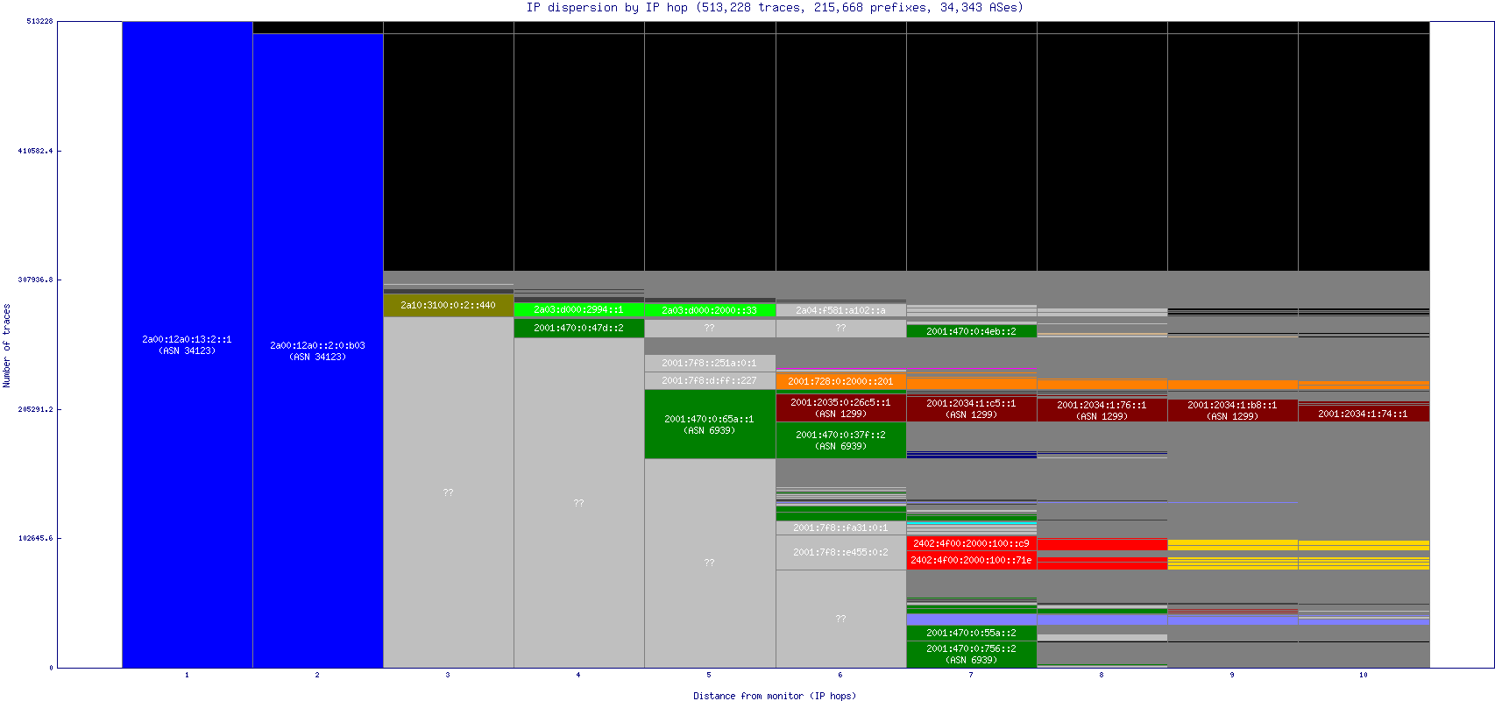Select the red 2402:4f00:2000:100::71e segment
This screenshot has height=701, width=1495.
(971, 560)
